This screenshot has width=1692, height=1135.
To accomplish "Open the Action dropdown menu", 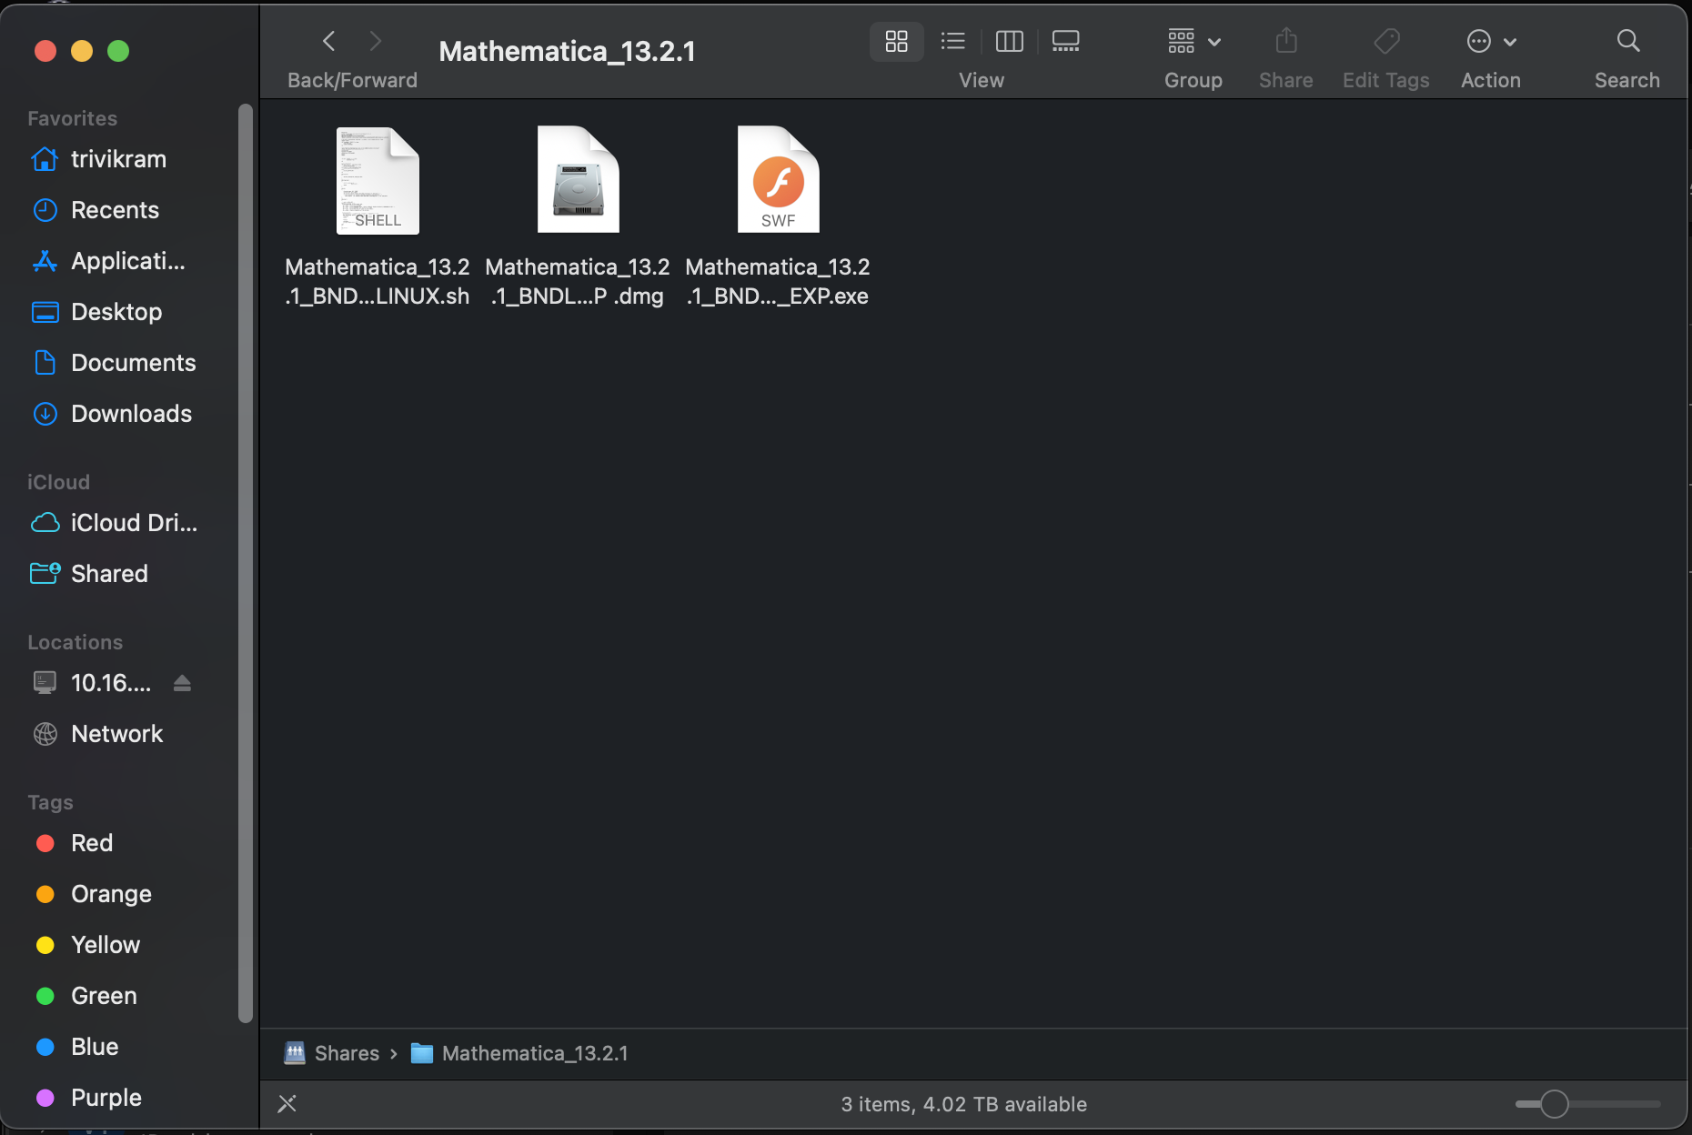I will [x=1490, y=41].
